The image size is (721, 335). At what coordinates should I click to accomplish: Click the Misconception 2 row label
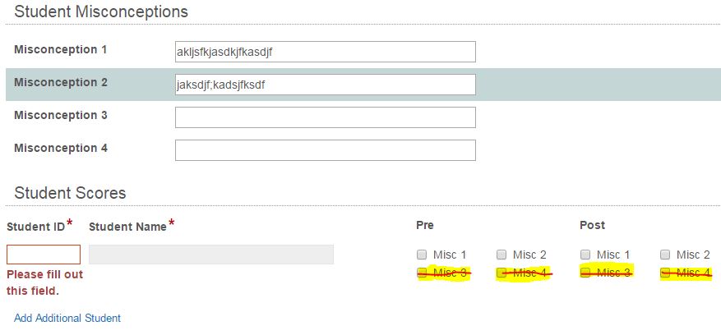(x=61, y=82)
